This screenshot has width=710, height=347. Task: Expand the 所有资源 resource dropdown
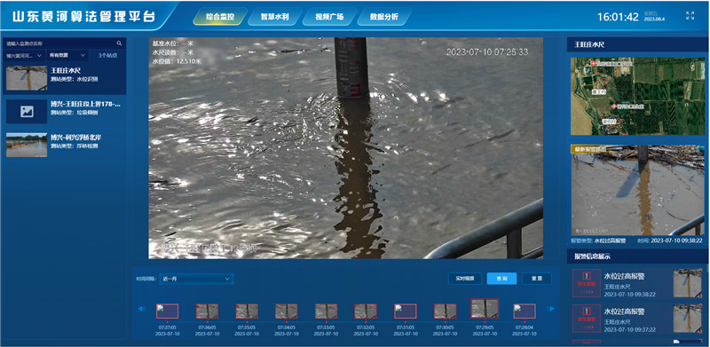pos(67,55)
